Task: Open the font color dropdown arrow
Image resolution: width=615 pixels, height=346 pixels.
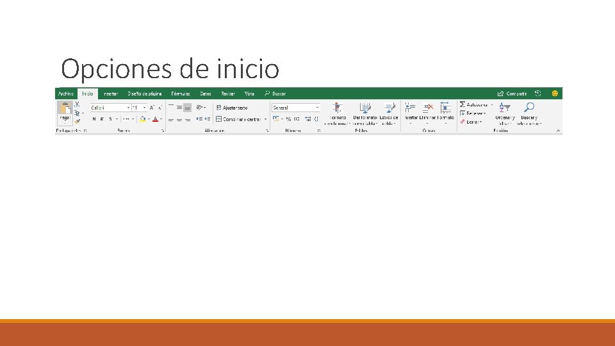Action: (161, 119)
